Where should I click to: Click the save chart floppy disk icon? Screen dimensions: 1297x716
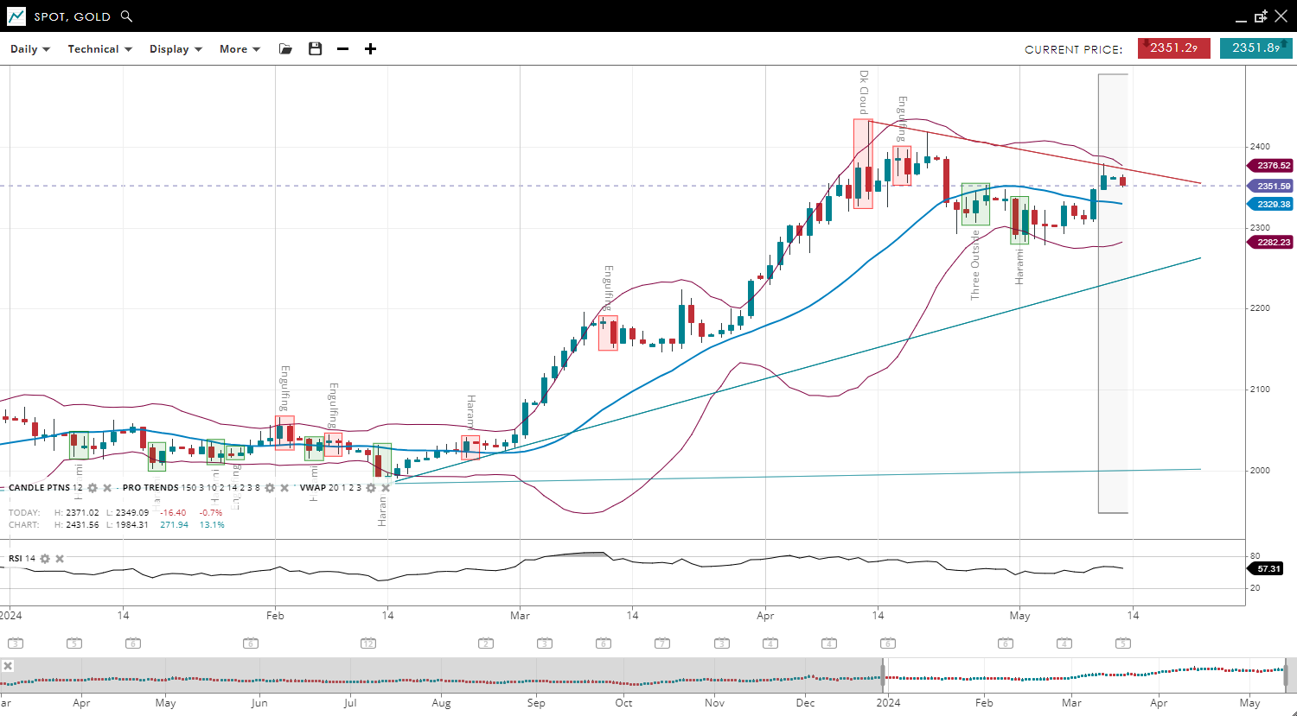(x=316, y=49)
